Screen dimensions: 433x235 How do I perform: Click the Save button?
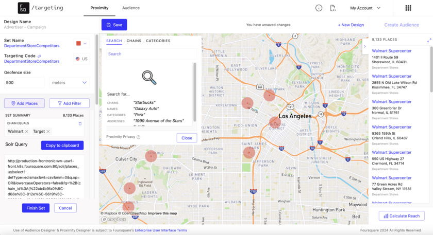coord(114,25)
